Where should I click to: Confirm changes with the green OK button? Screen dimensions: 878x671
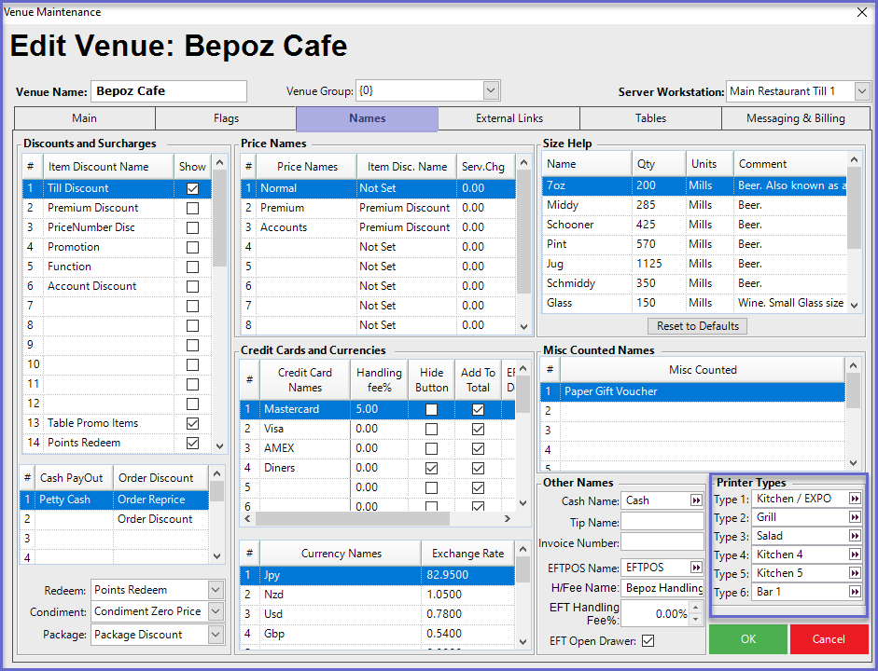747,639
